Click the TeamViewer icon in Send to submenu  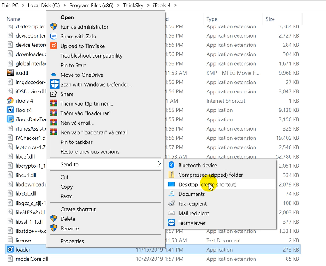(x=171, y=223)
